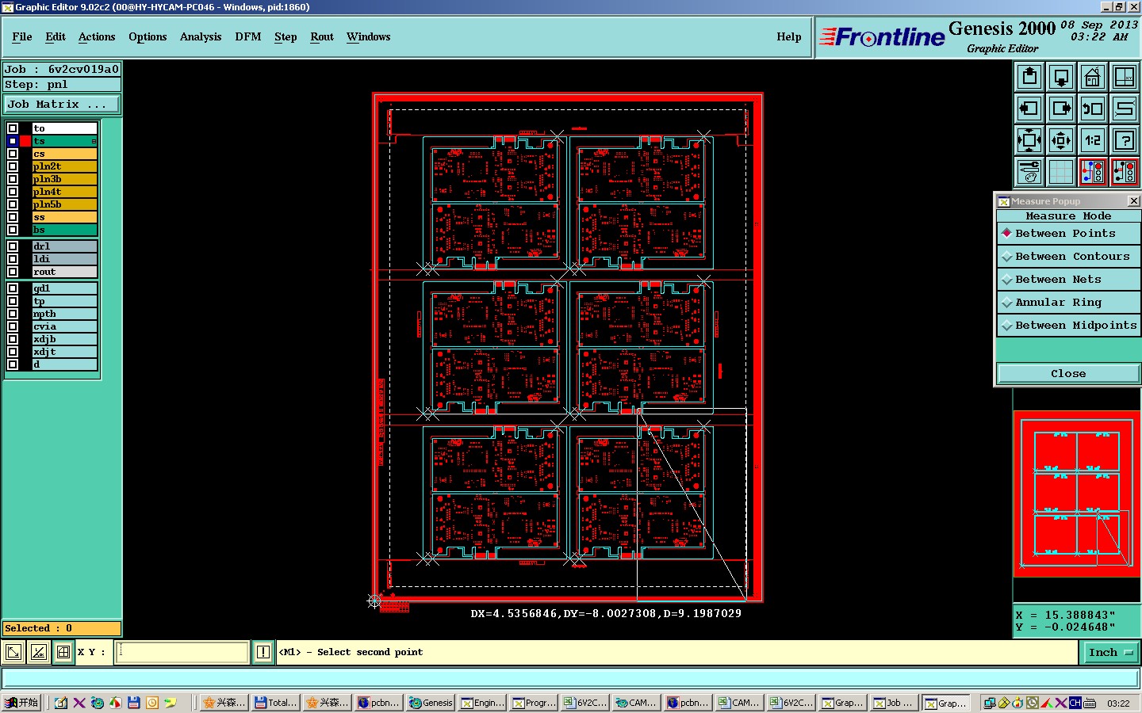Toggle visibility box of layer xdjt
This screenshot has height=713, width=1142.
[x=13, y=352]
